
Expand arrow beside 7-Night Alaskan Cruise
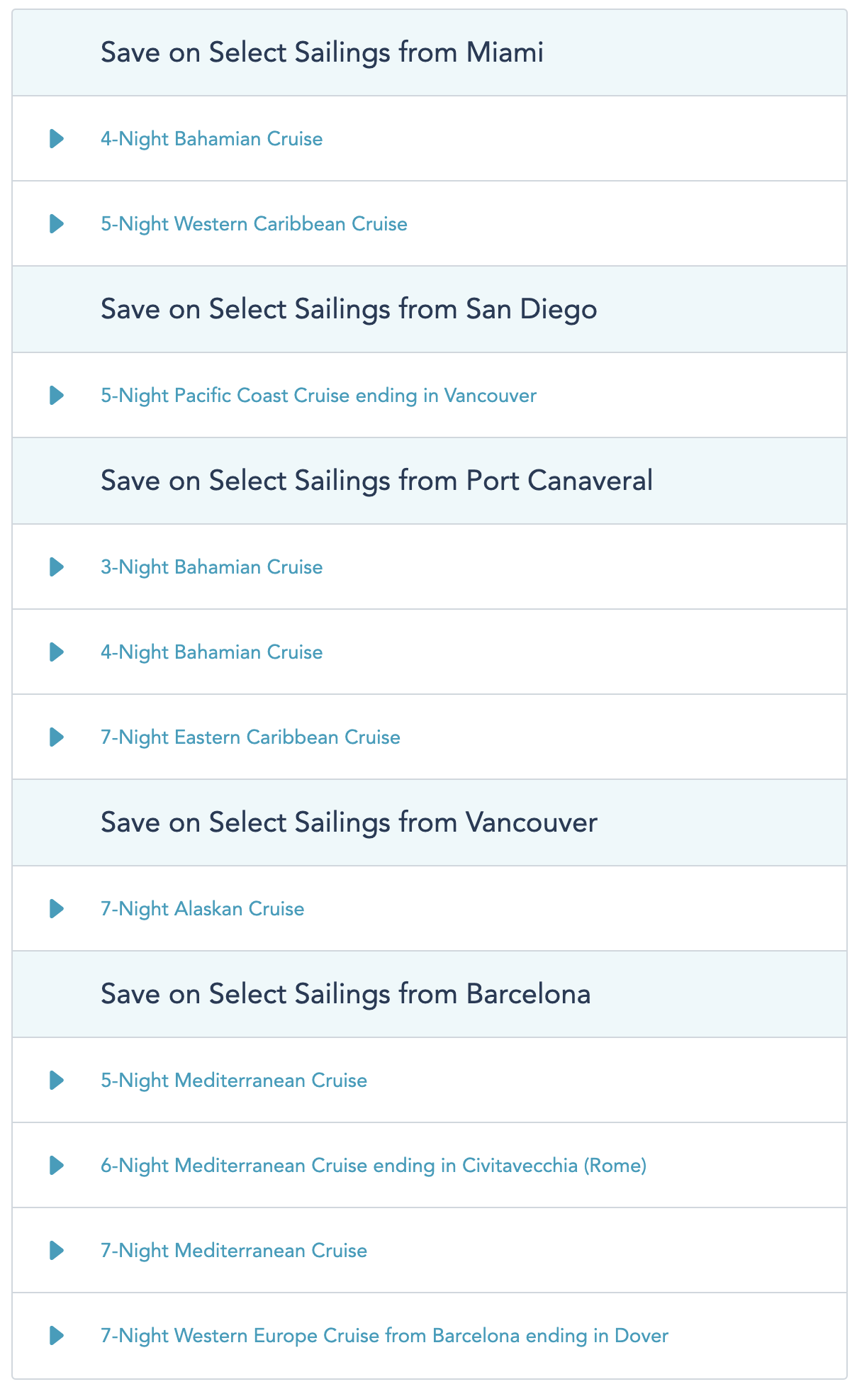(57, 909)
